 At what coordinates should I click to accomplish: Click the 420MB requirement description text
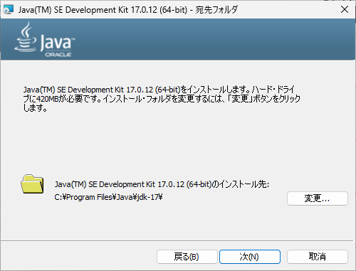[162, 99]
